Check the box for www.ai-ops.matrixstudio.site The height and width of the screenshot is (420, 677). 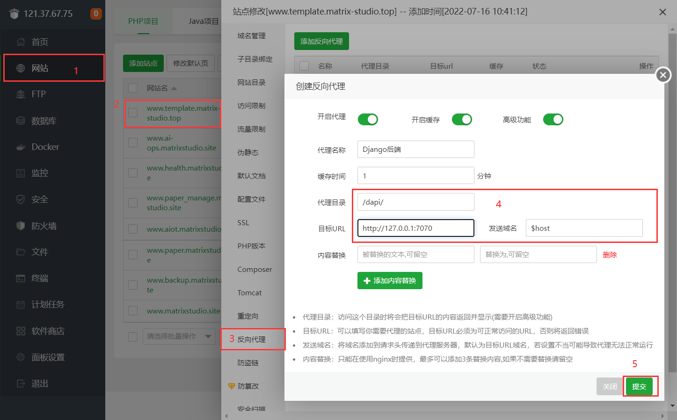click(x=133, y=142)
